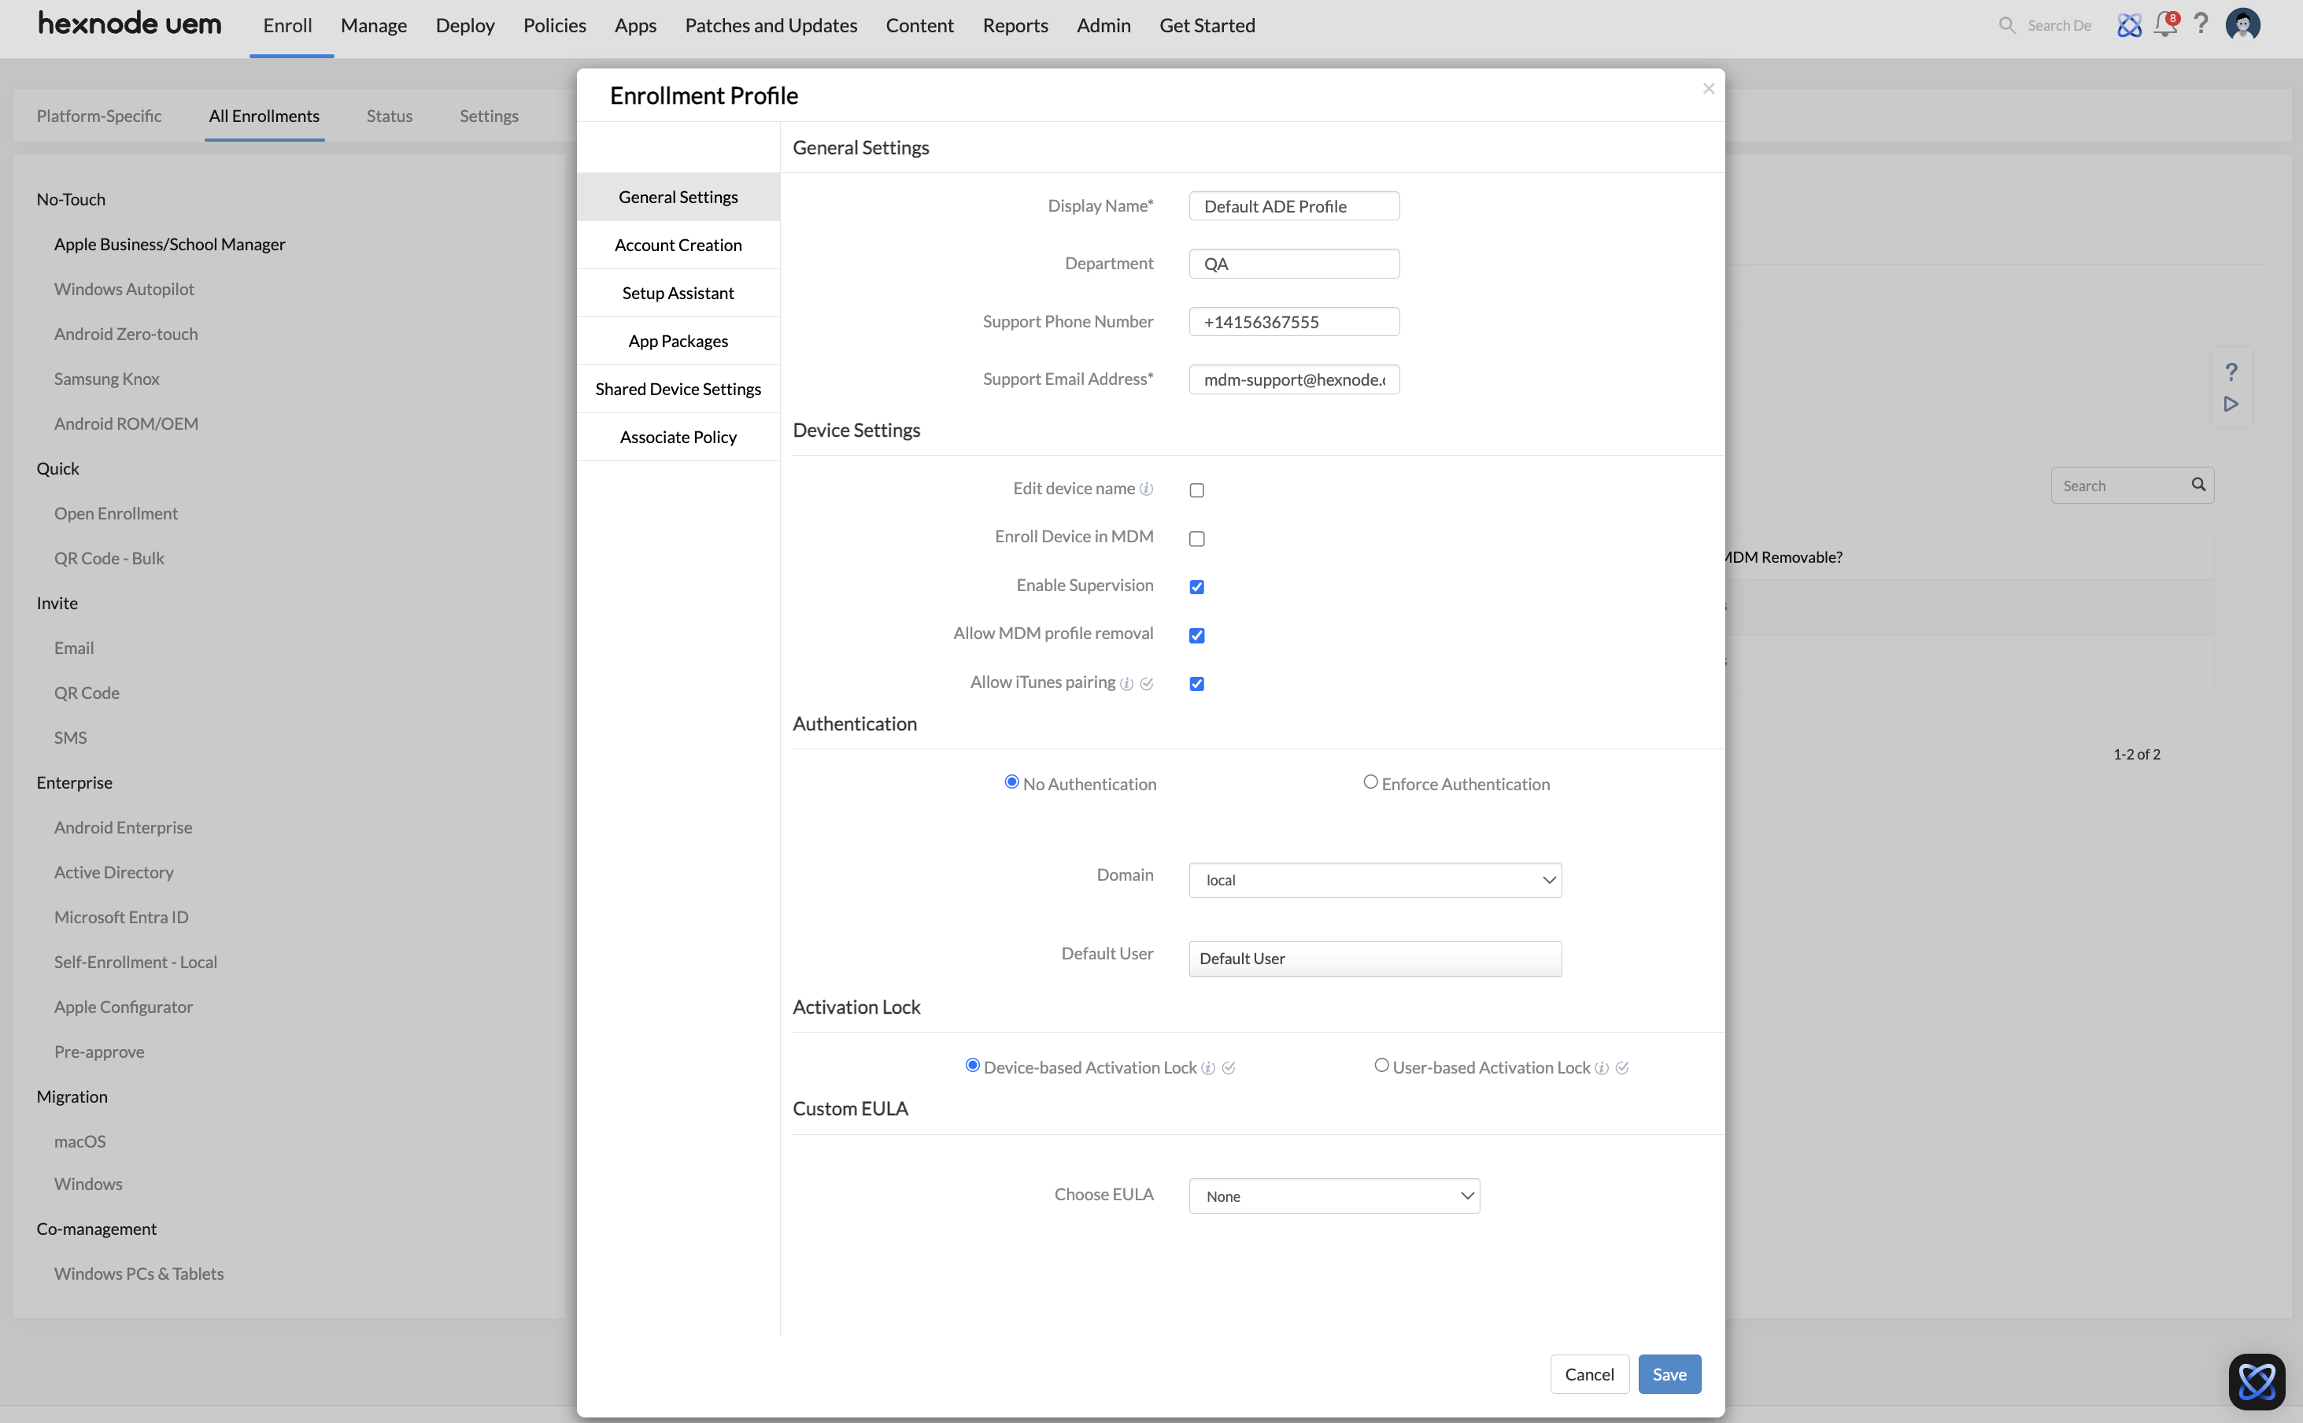Open the Domain dropdown
The height and width of the screenshot is (1423, 2303).
tap(1375, 880)
